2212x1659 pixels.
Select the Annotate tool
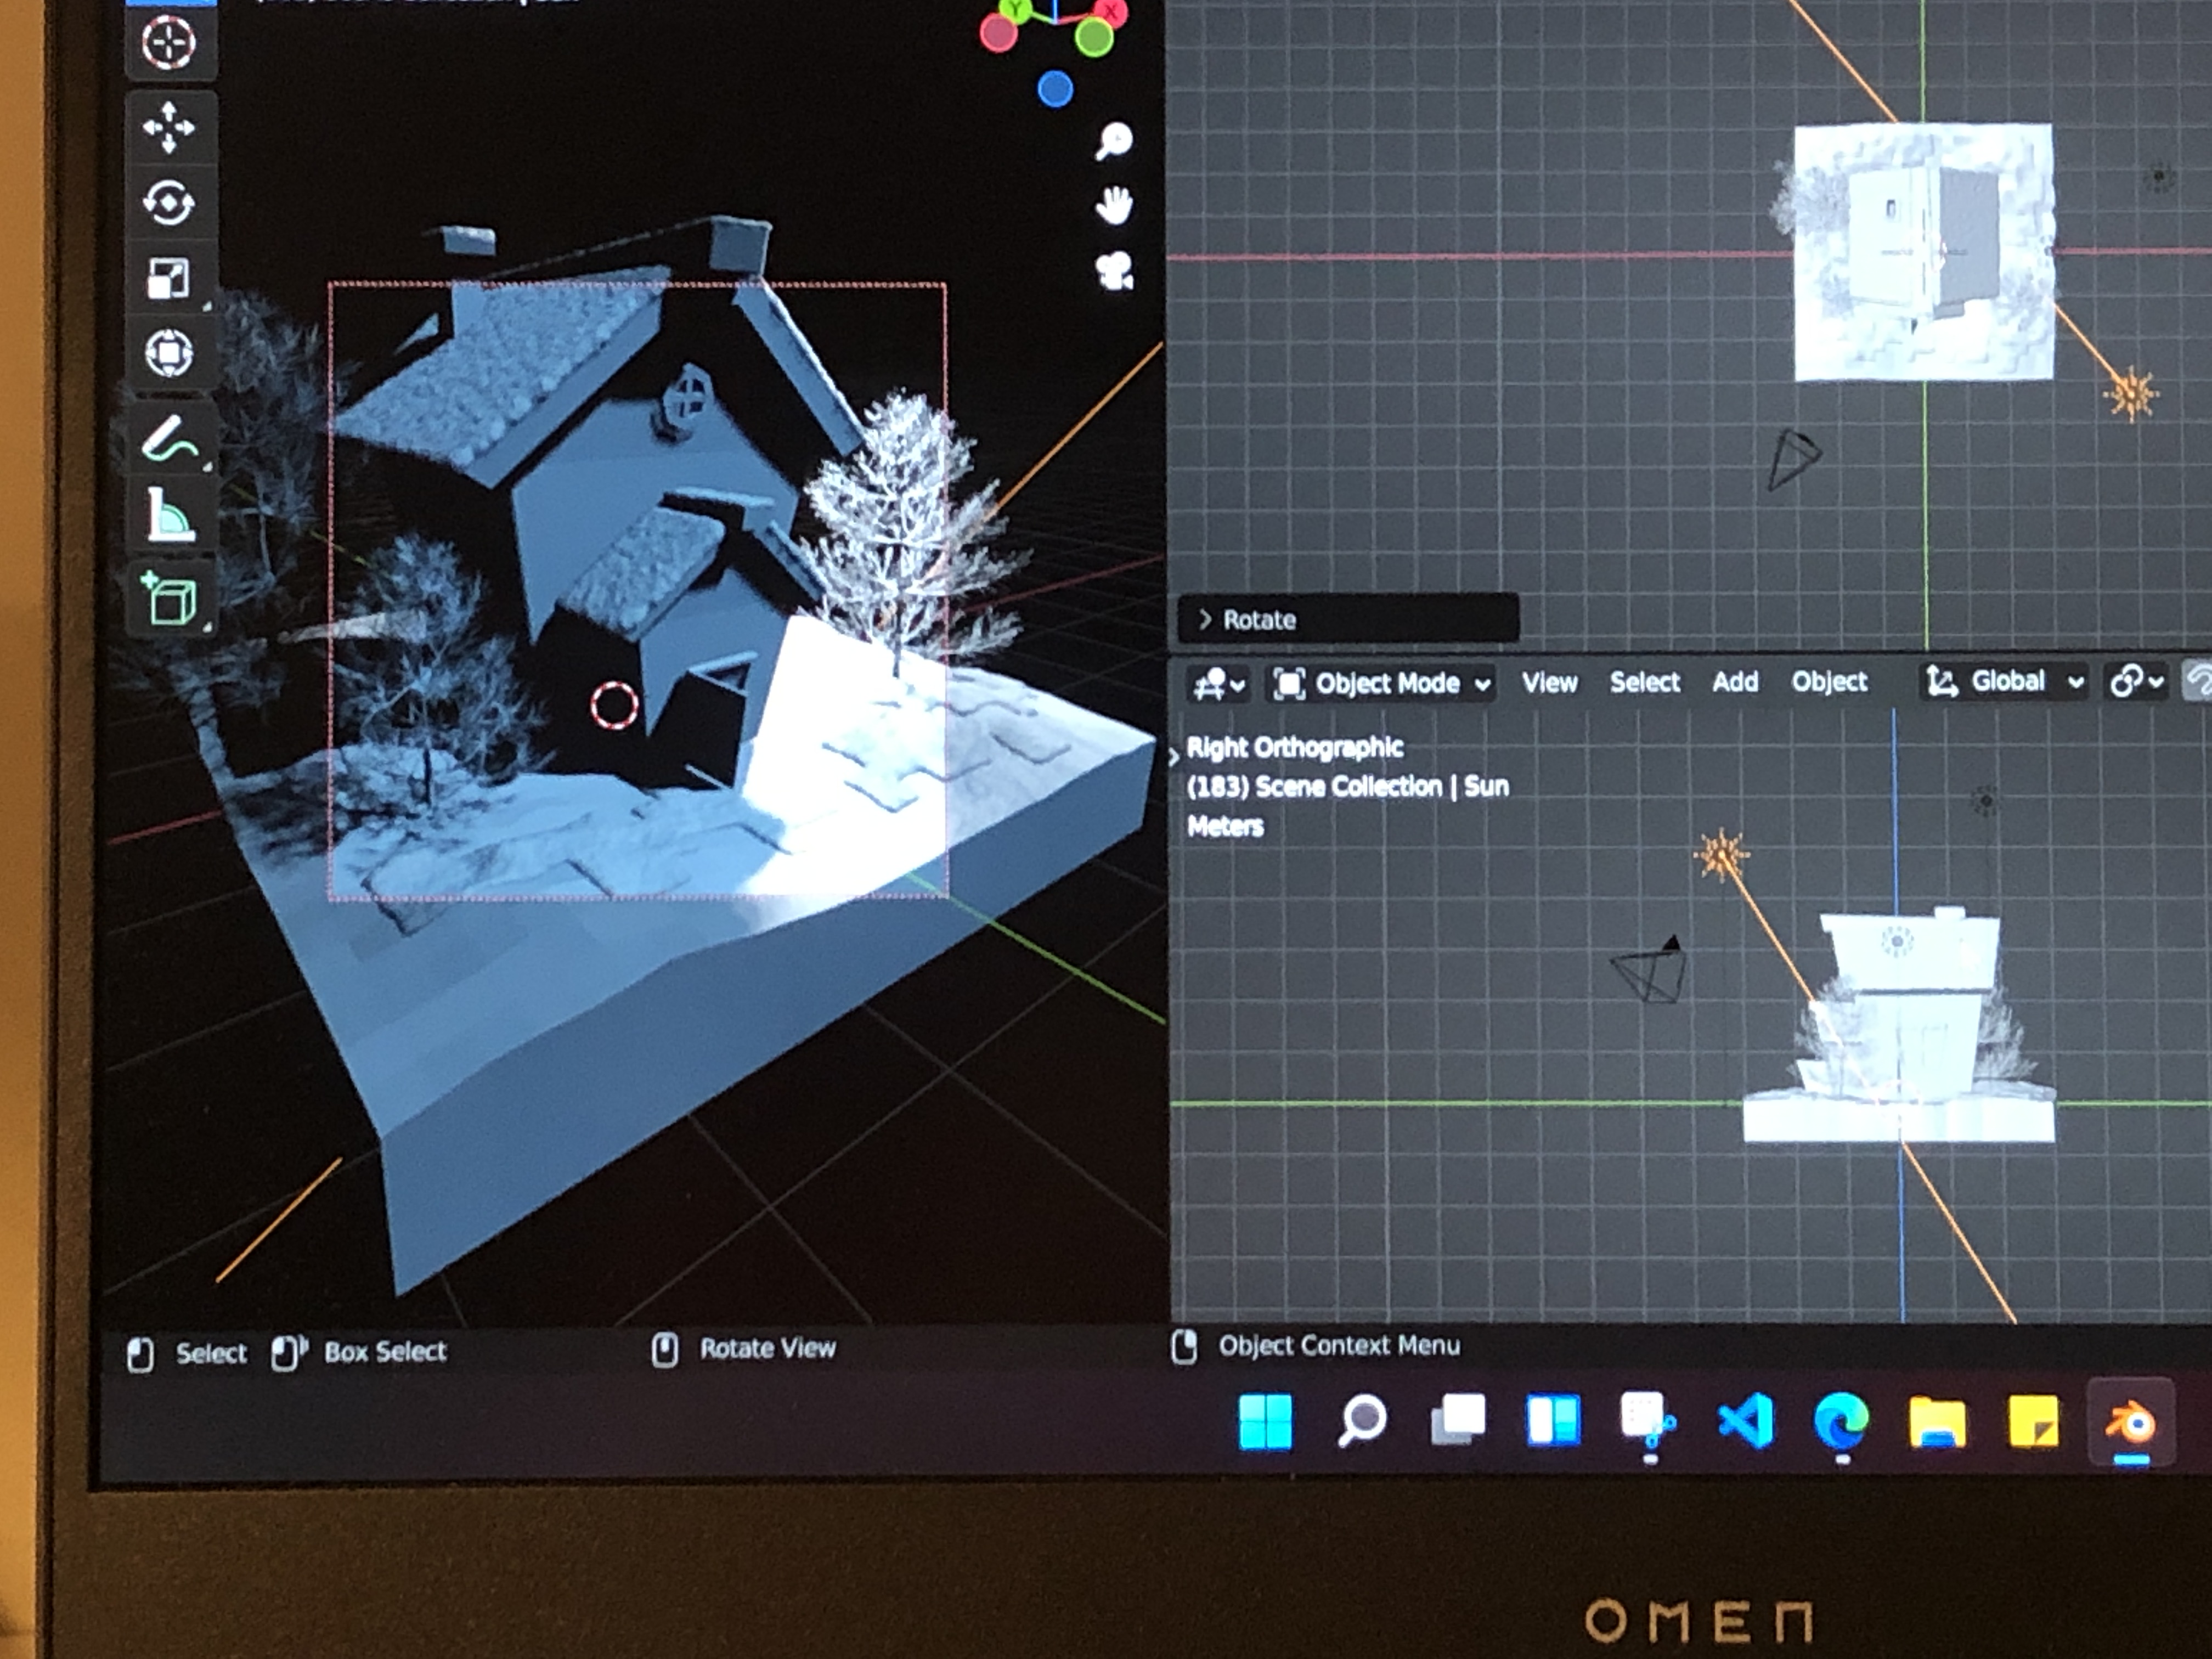(169, 440)
